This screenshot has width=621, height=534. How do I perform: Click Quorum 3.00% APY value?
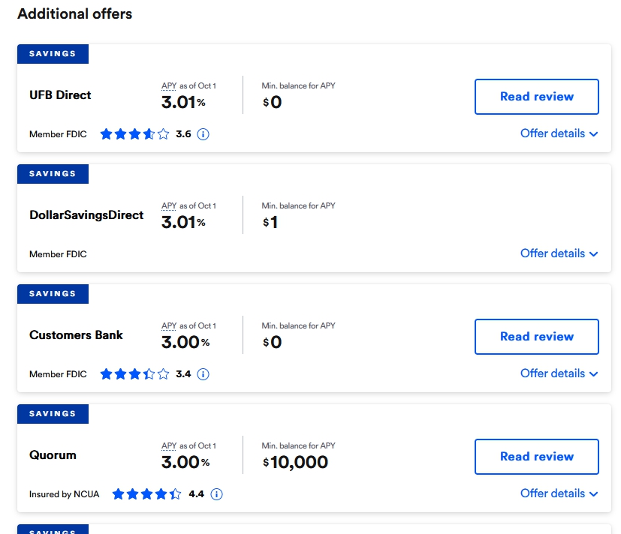point(185,462)
